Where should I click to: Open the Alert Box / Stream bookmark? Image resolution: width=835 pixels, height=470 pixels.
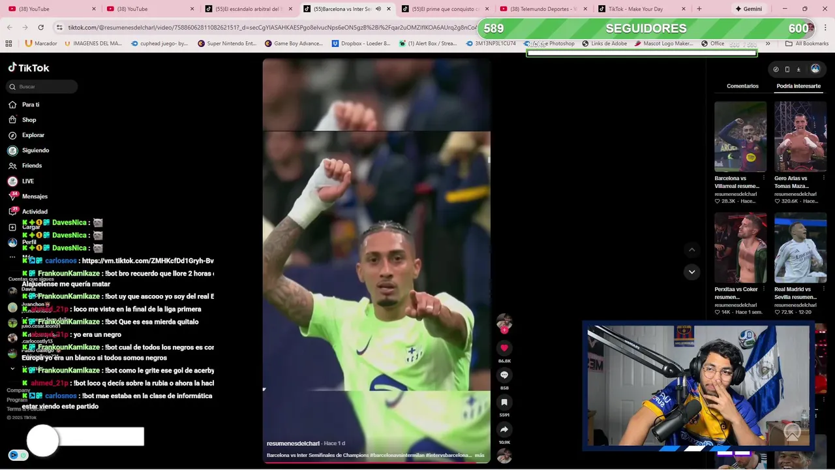(427, 44)
